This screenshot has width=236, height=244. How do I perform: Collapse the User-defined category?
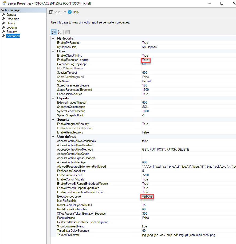53,136
